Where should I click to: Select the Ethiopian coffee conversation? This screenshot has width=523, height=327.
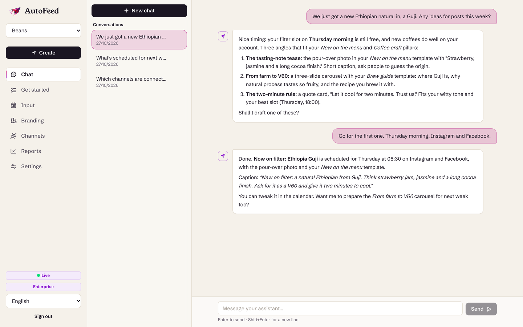click(139, 40)
